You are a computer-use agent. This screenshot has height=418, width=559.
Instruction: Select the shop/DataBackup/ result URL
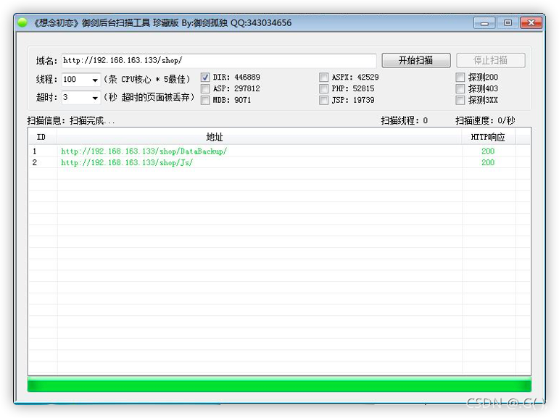144,151
